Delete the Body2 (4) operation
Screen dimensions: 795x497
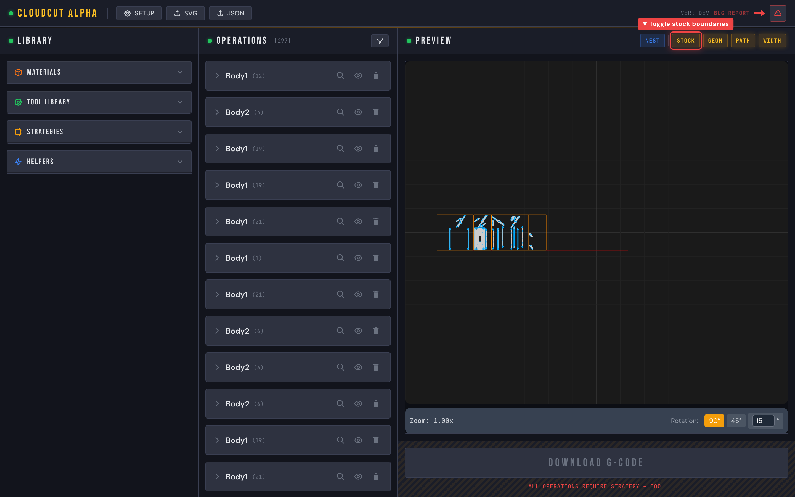(x=376, y=112)
